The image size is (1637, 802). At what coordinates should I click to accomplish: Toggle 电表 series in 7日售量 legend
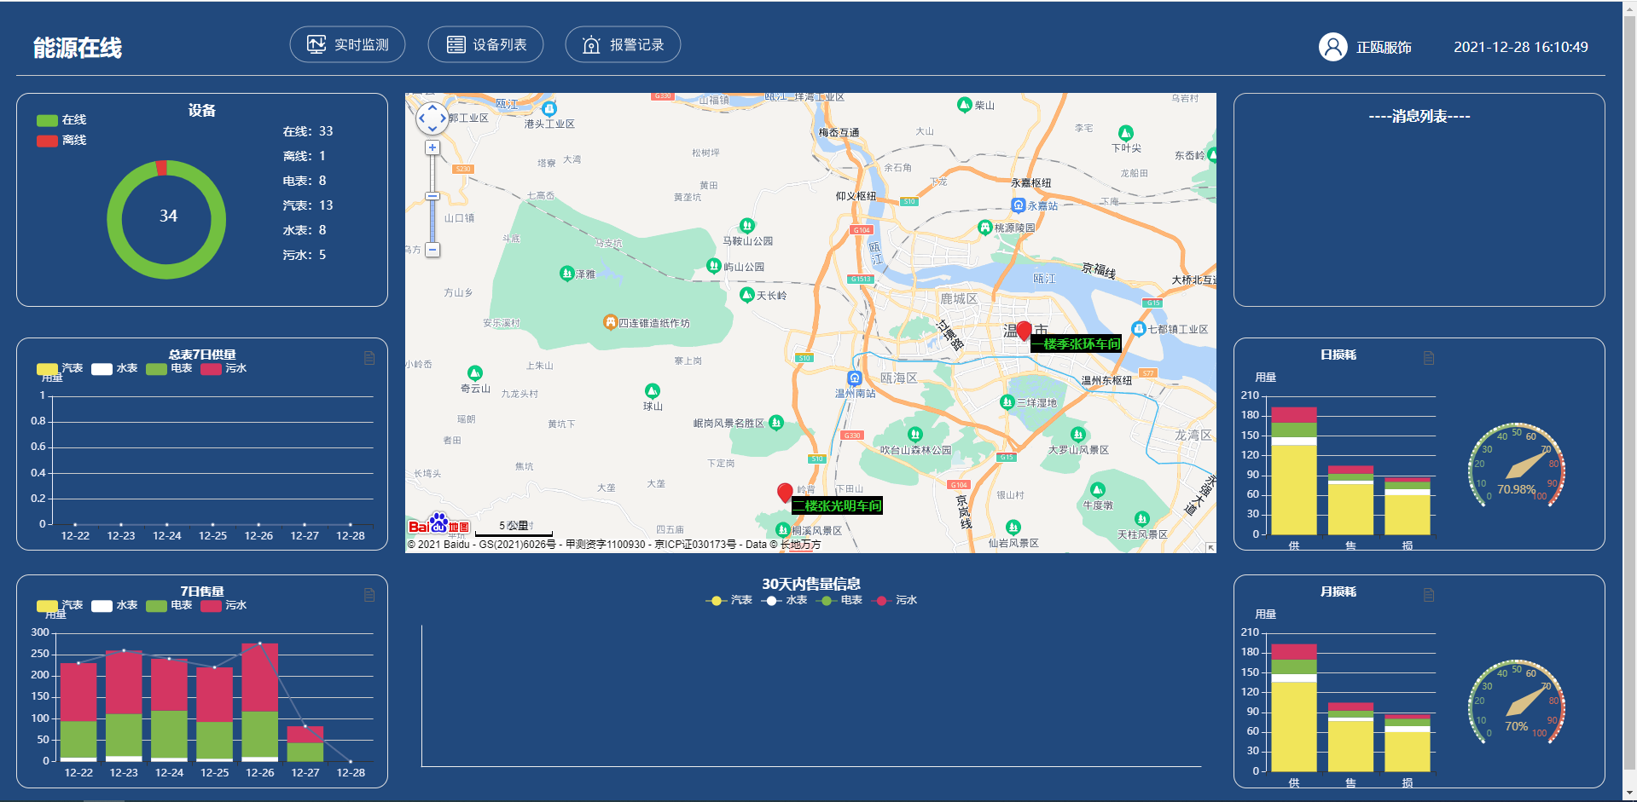(169, 606)
